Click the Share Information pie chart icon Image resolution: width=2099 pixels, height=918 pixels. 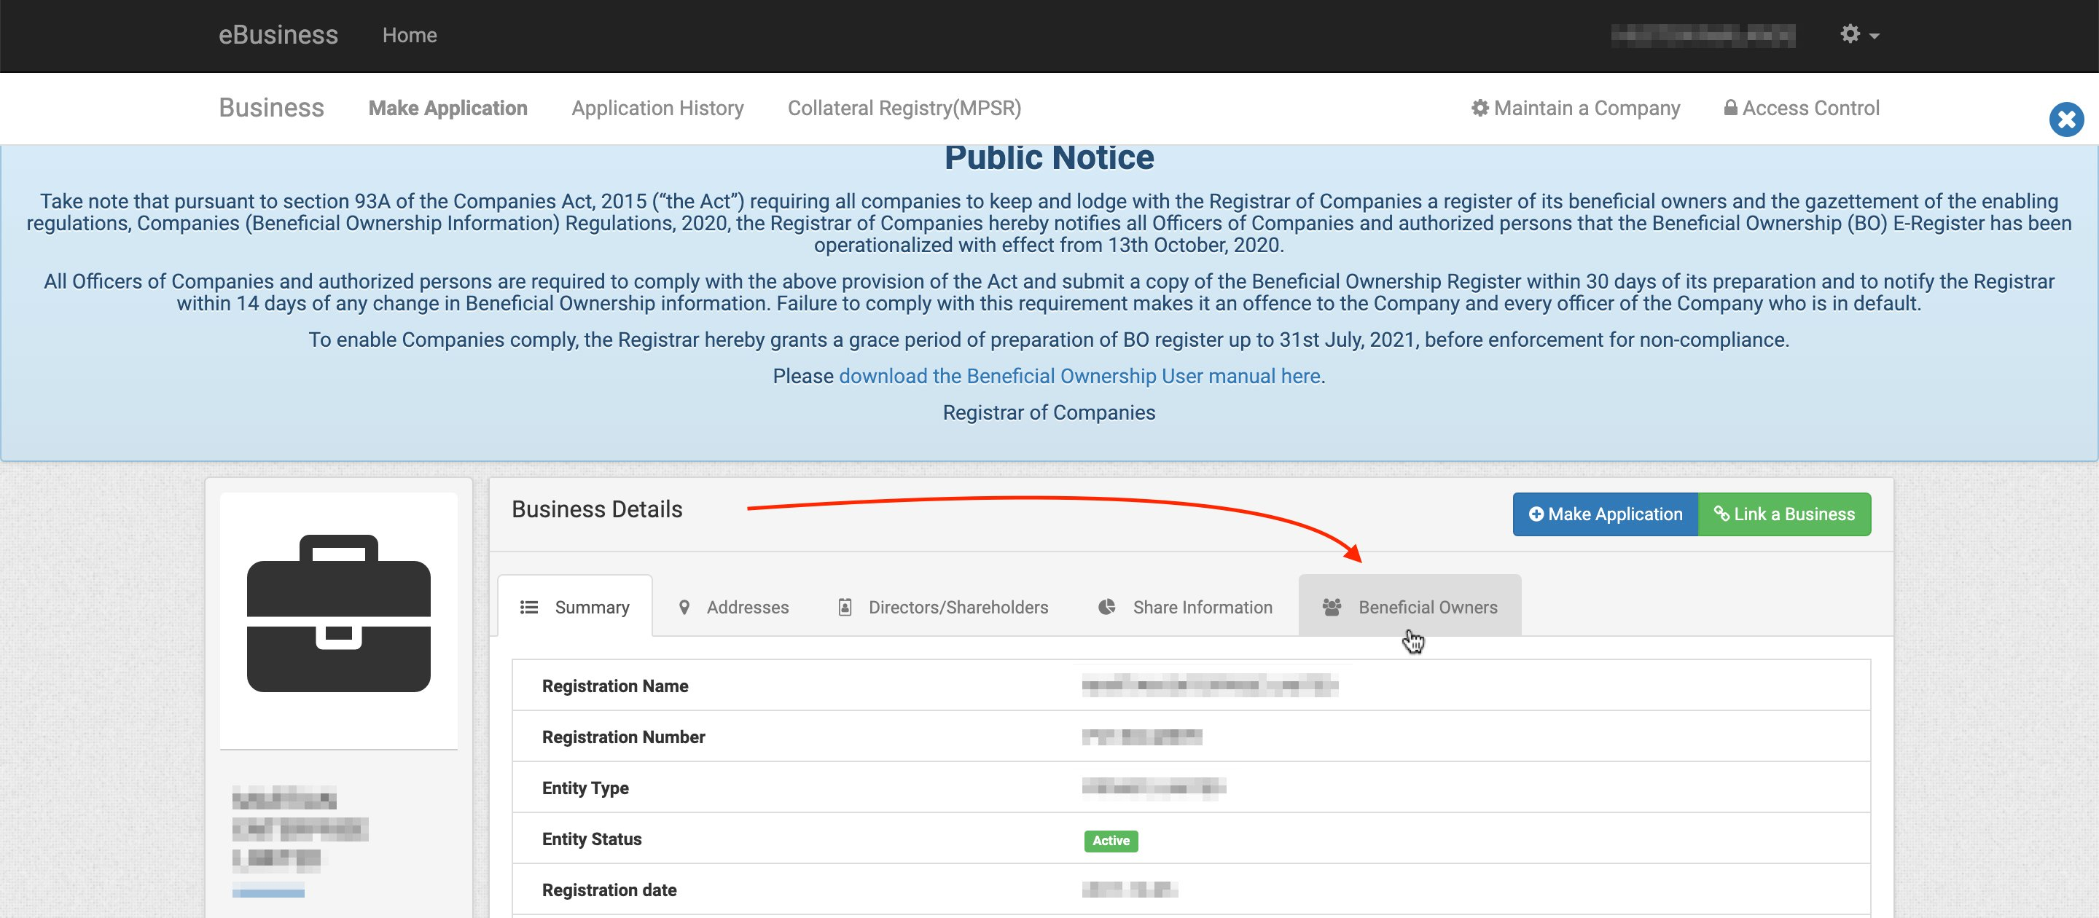(1106, 608)
